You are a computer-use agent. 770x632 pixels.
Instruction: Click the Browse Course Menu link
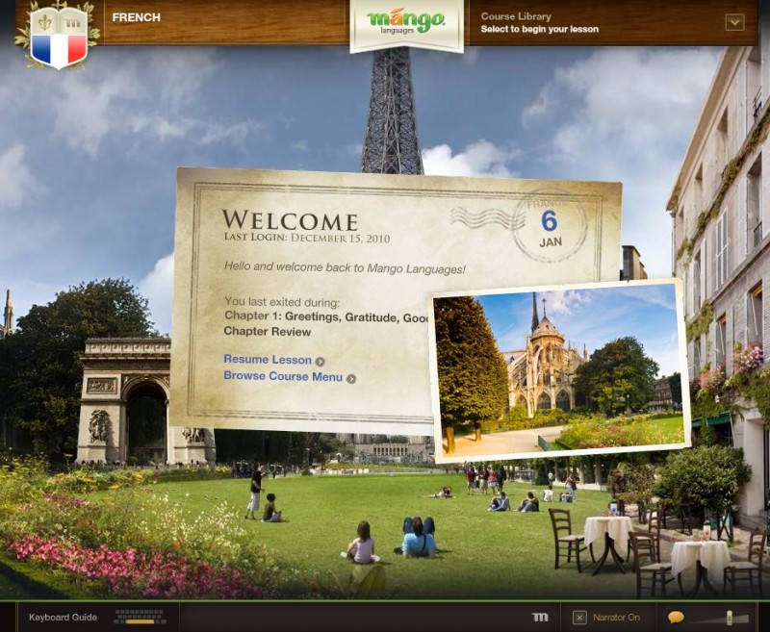tap(283, 376)
